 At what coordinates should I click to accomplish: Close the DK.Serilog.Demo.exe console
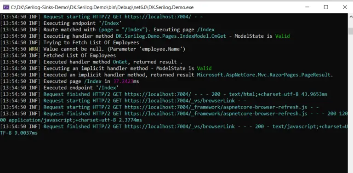[345, 7]
